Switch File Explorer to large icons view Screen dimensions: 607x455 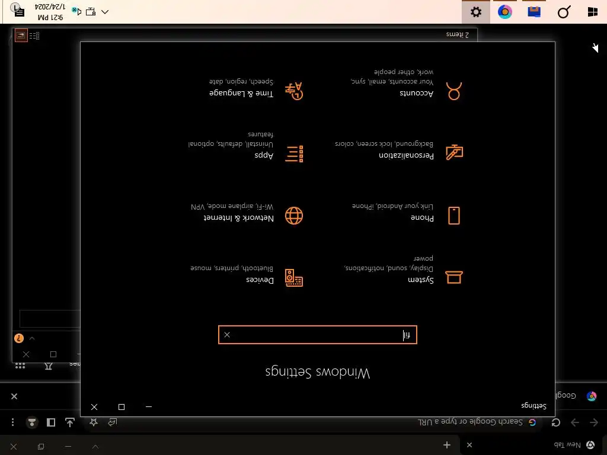(21, 36)
